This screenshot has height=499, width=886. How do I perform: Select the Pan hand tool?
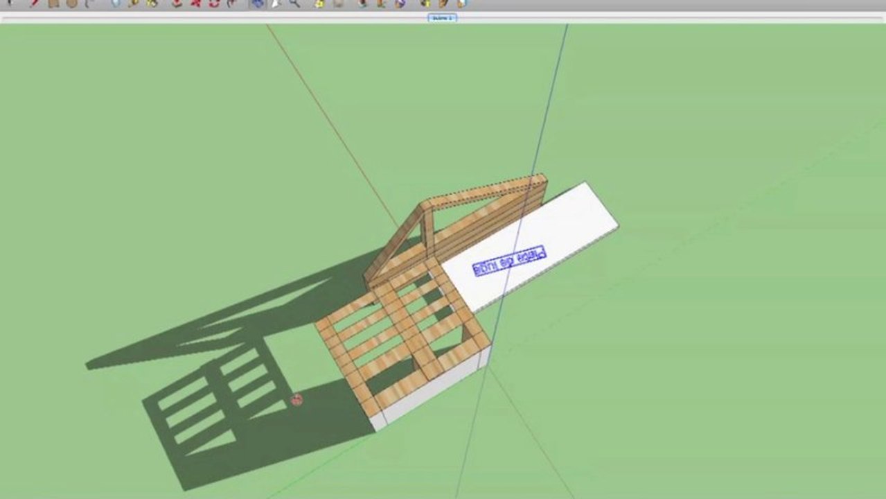point(276,3)
